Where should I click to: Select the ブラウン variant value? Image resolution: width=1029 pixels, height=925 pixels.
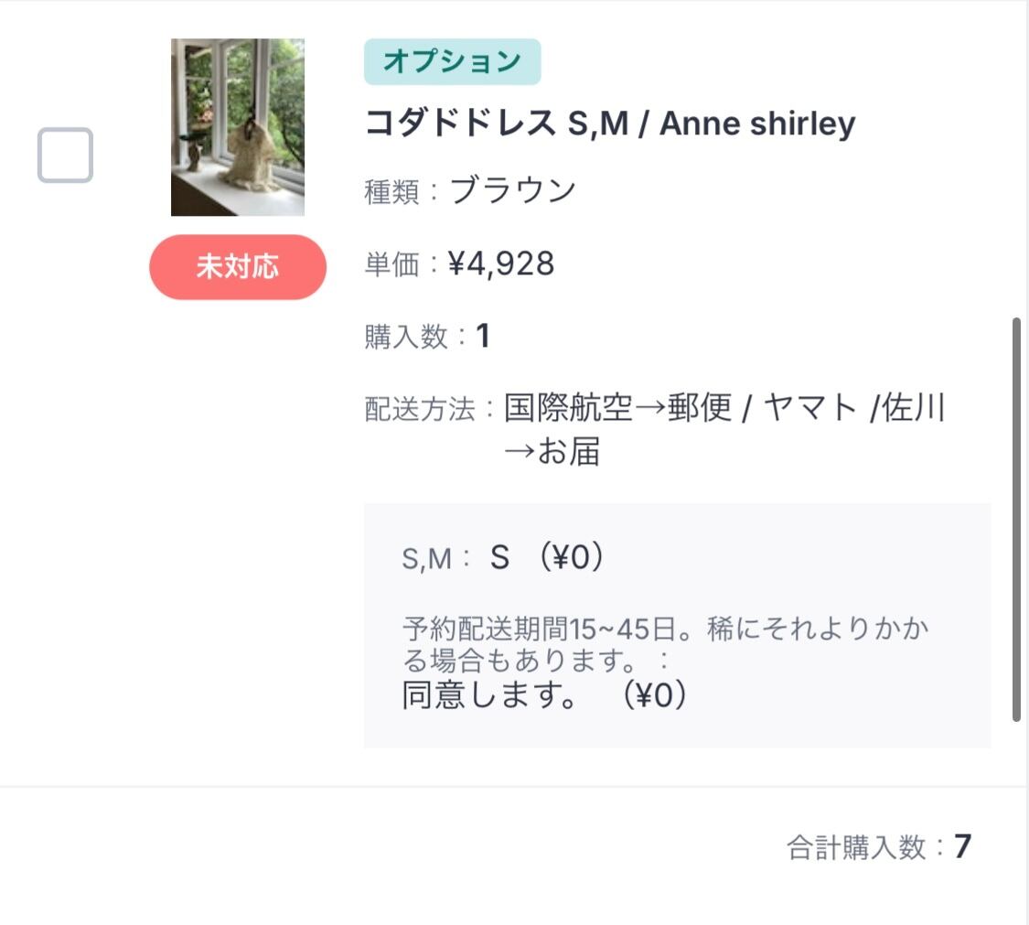[x=513, y=190]
